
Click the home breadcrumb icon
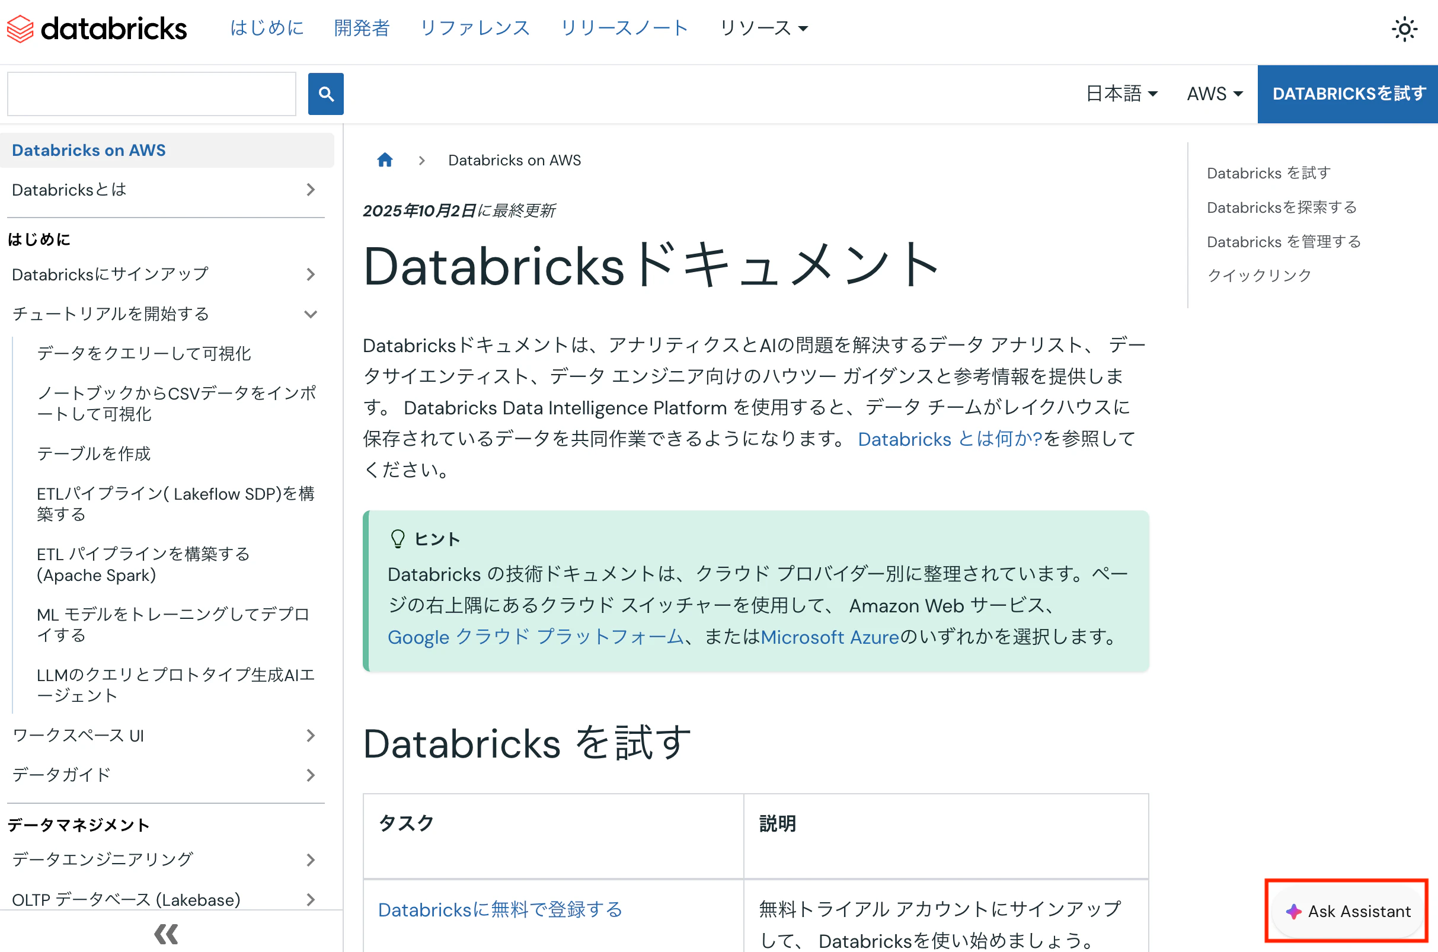pos(385,160)
